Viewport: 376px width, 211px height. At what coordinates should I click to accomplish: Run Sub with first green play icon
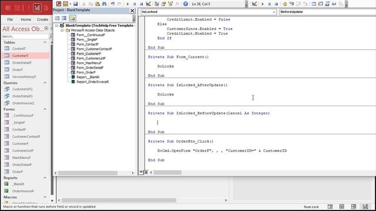128,4
